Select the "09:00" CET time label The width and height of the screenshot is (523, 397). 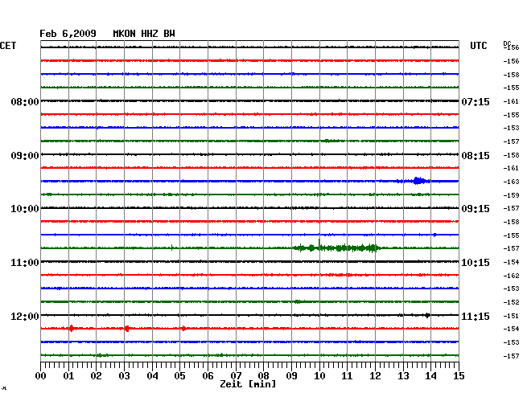[25, 156]
